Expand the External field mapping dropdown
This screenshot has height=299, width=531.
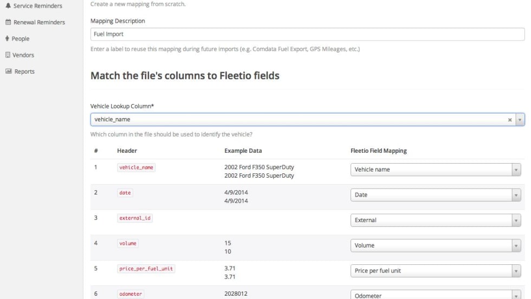pos(436,220)
